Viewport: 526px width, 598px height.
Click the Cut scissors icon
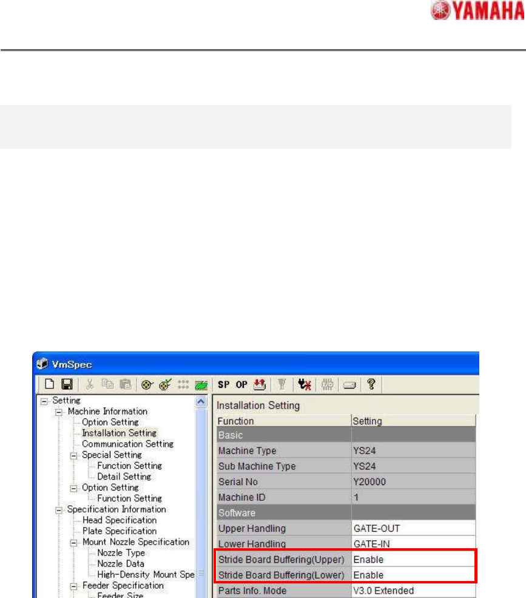(x=90, y=384)
